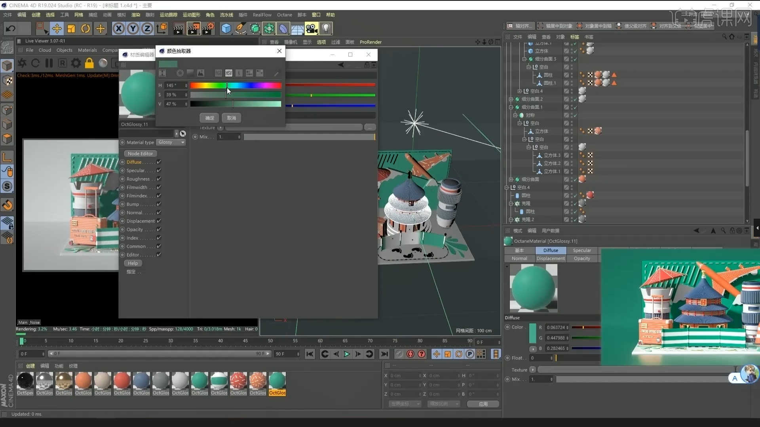Open the Material type Glossy dropdown
Viewport: 760px width, 427px height.
click(171, 142)
